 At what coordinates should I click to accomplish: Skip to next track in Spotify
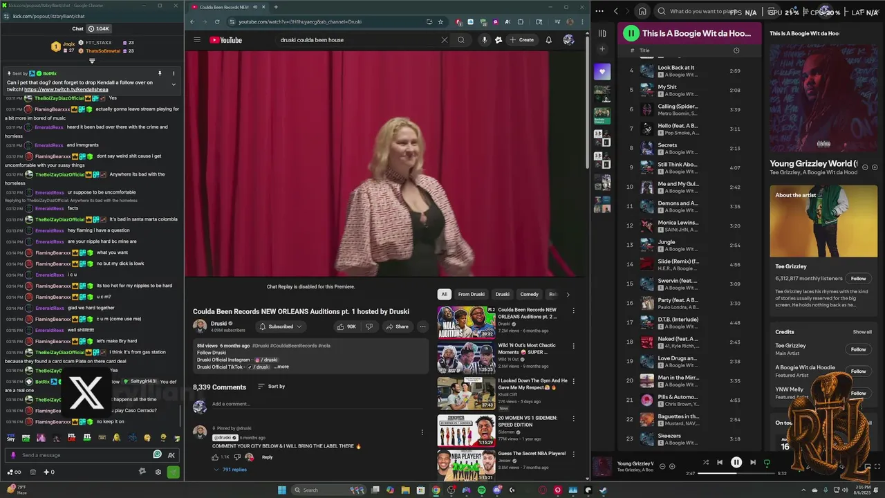(753, 463)
